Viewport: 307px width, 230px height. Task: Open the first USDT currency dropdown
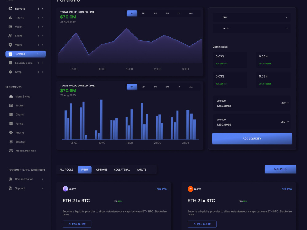click(x=285, y=103)
